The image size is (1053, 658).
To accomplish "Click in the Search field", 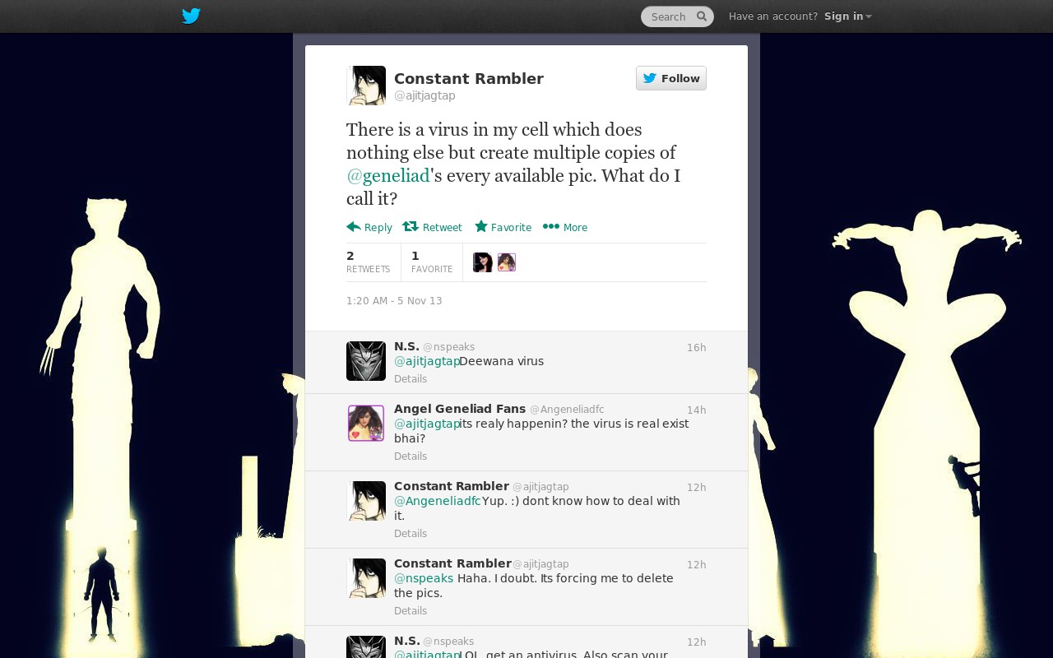I will 670,16.
